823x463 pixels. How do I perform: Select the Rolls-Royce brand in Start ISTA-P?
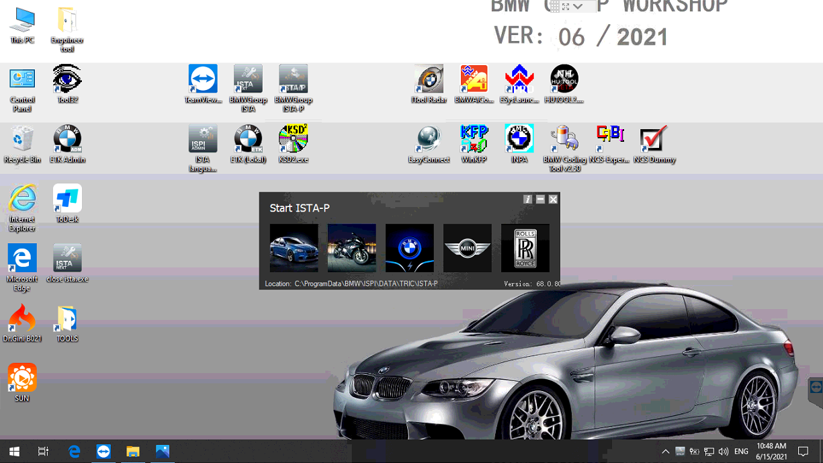525,248
